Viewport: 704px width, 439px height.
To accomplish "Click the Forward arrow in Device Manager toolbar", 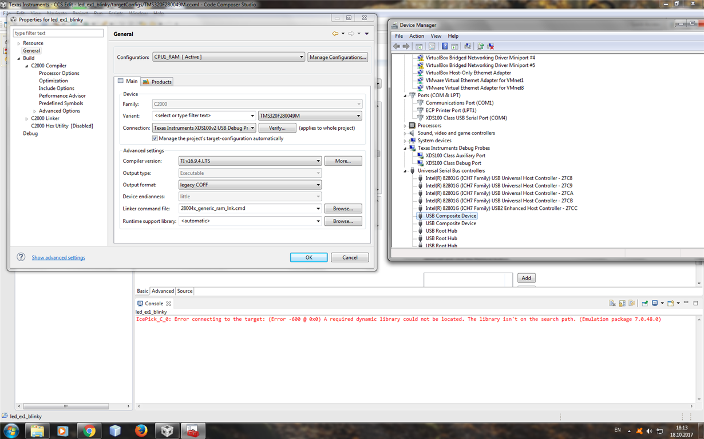I will tap(406, 46).
